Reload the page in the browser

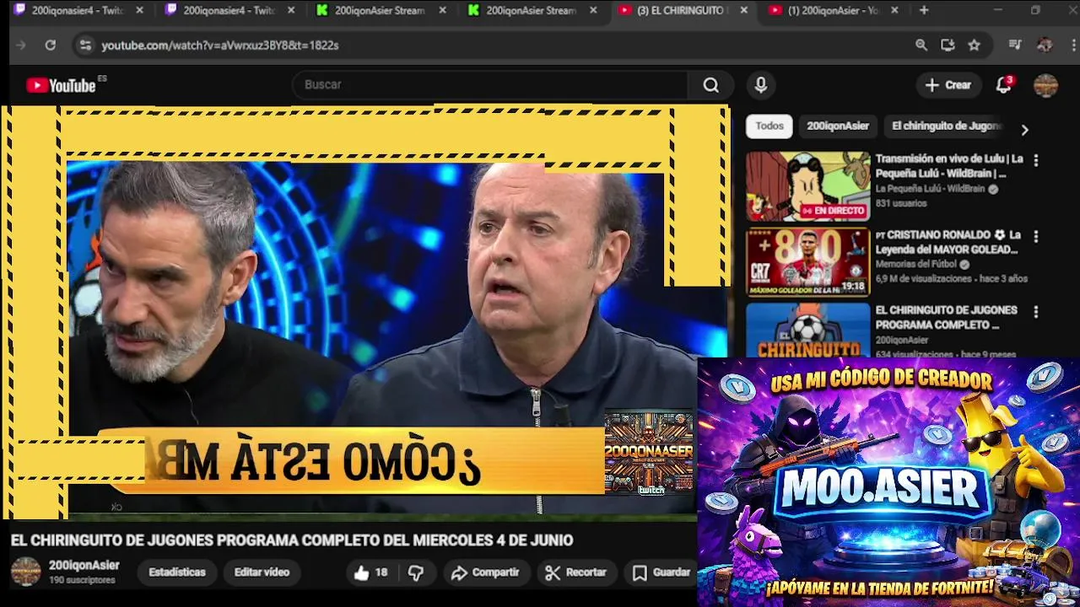click(x=51, y=46)
